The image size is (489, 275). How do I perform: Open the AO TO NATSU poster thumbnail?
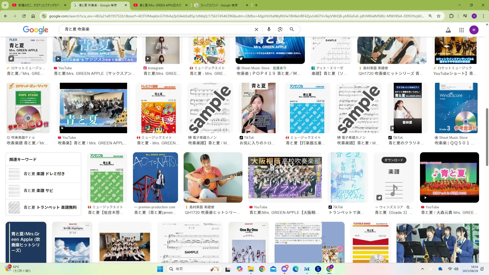click(155, 177)
